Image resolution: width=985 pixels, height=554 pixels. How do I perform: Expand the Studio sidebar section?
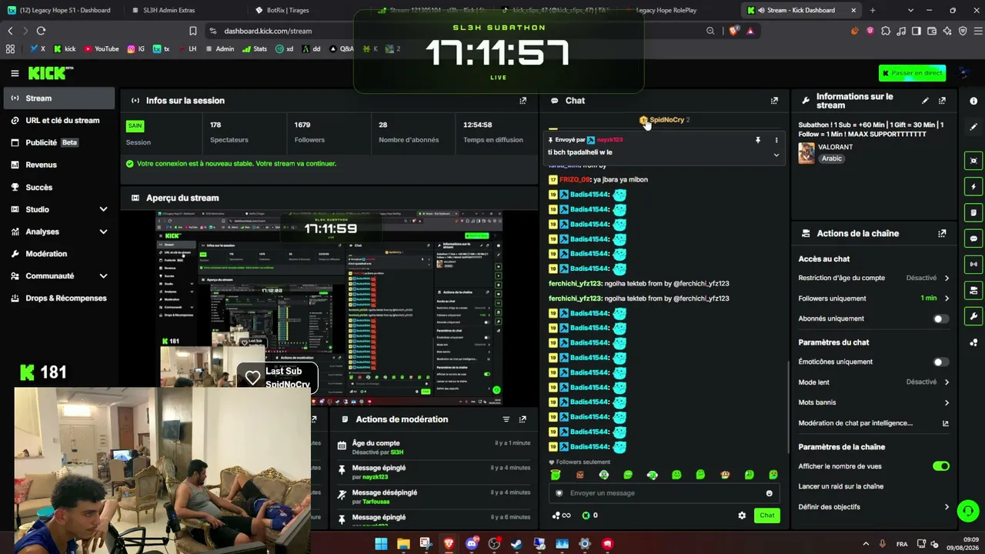(x=103, y=209)
